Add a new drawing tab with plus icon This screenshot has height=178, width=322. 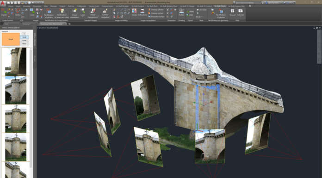tap(69, 24)
